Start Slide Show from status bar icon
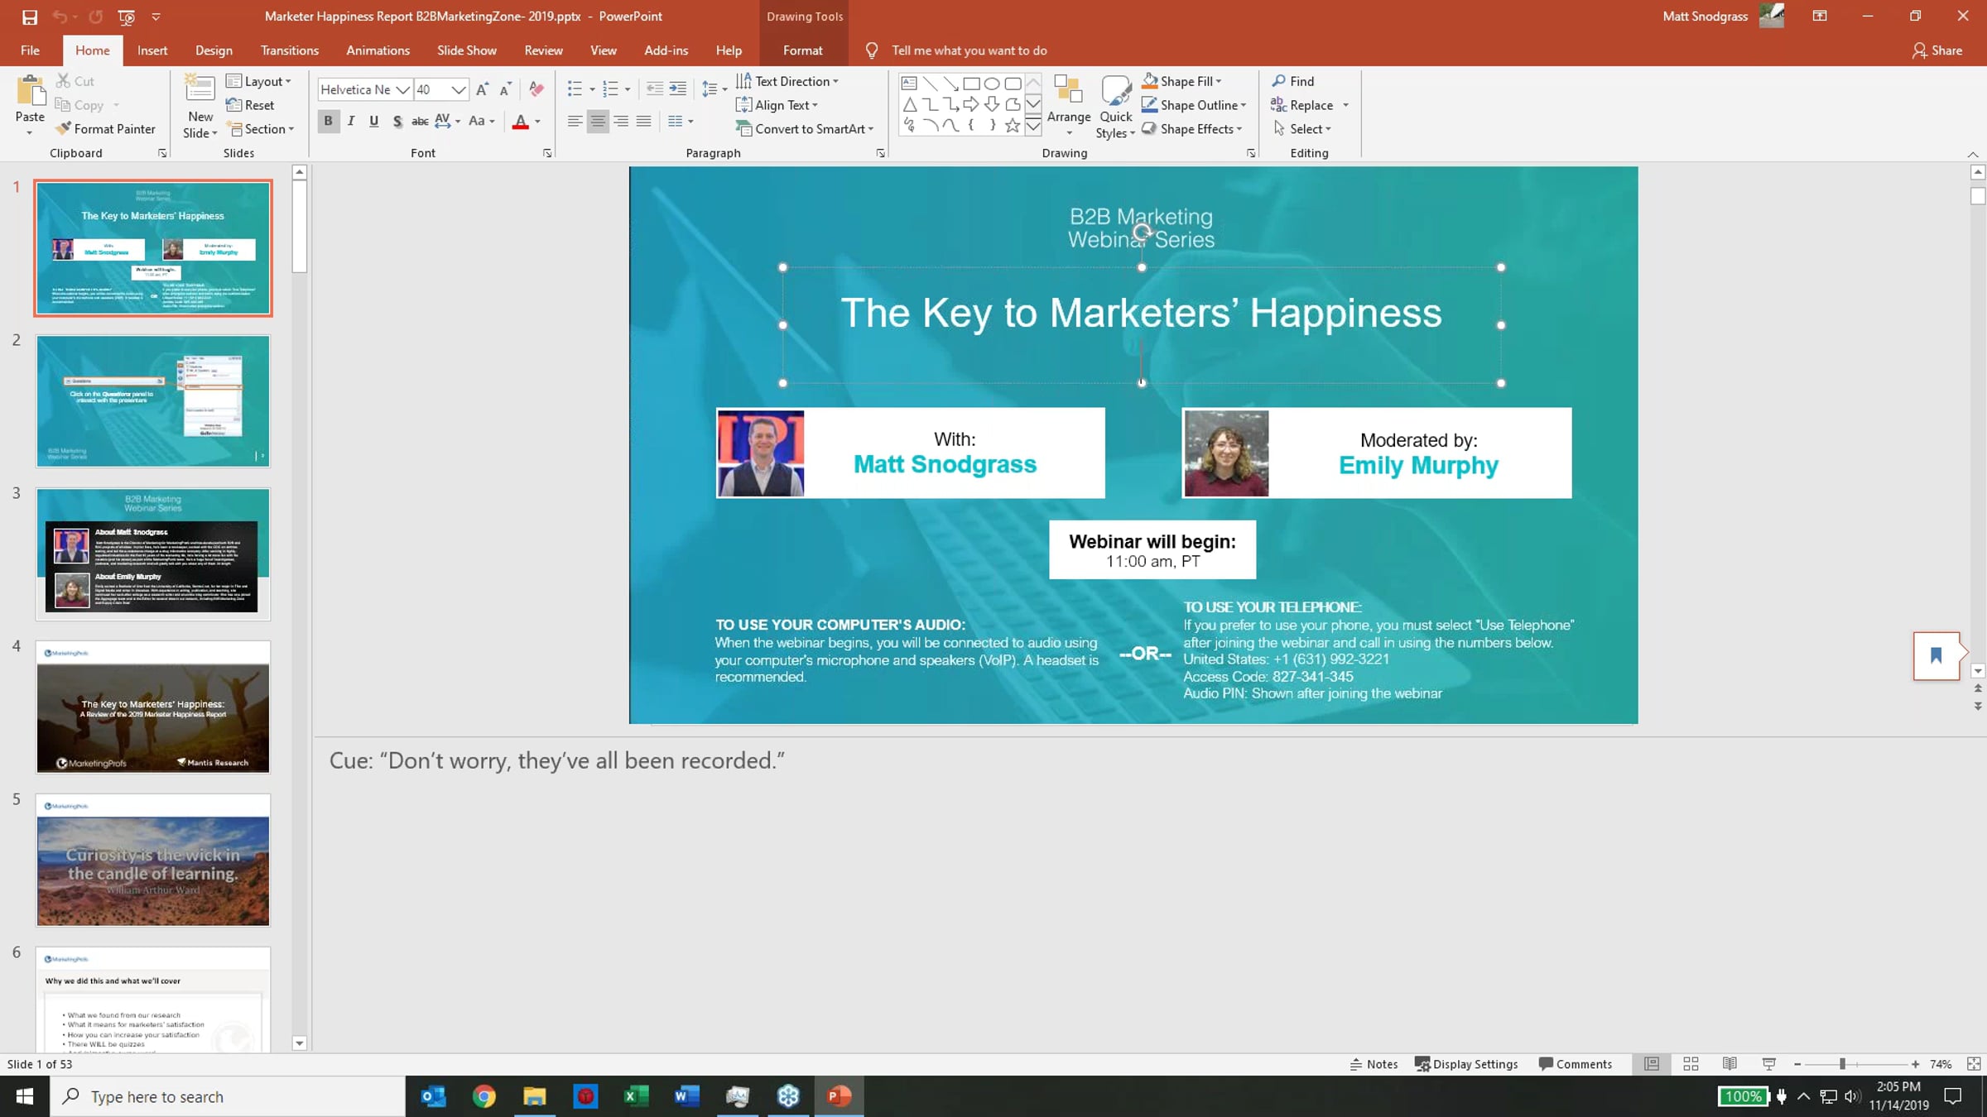Screen dimensions: 1987x1117 tap(1768, 1064)
